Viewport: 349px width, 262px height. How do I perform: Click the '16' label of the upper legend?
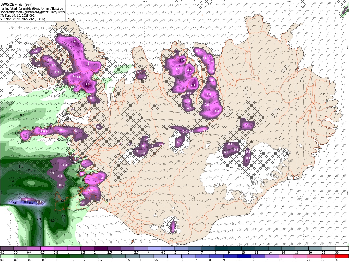[x=283, y=252]
